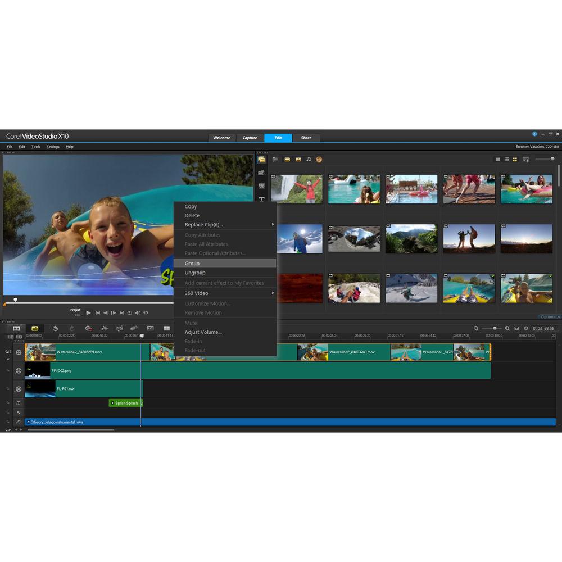This screenshot has height=562, width=562.
Task: Click the timeline zoom in magnifier
Action: pos(507,328)
